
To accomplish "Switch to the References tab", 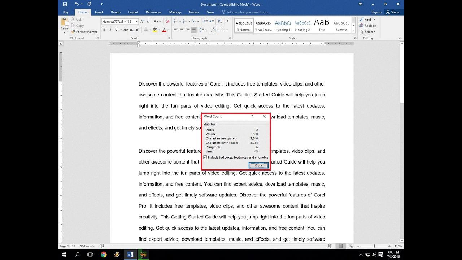I will [x=154, y=12].
